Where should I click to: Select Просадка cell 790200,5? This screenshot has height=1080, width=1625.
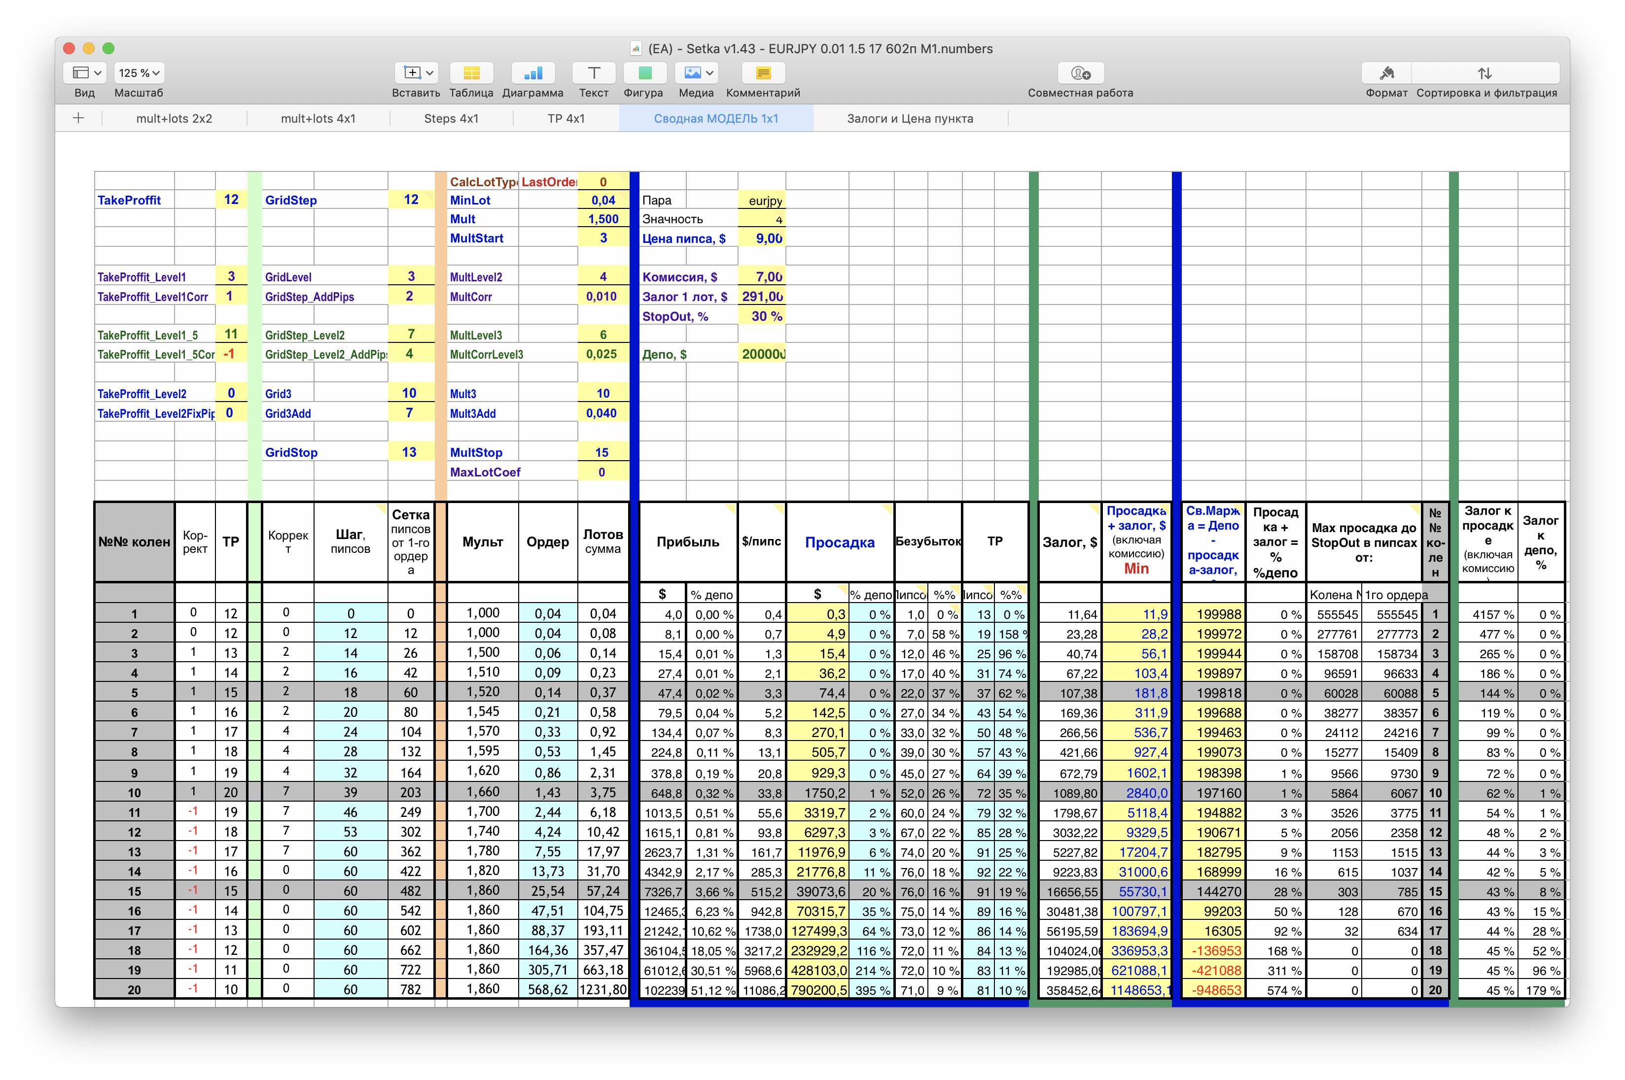817,989
